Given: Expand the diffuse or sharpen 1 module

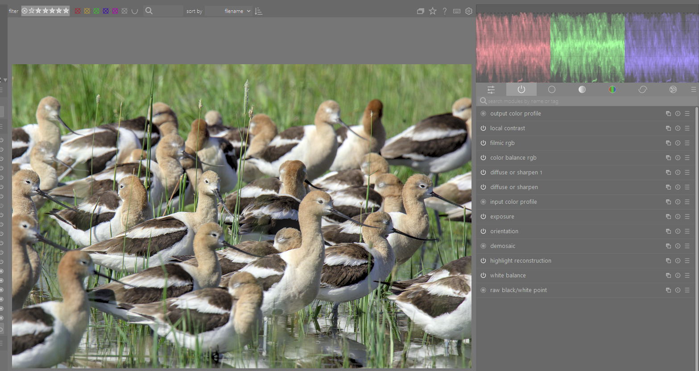Looking at the screenshot, I should pyautogui.click(x=516, y=173).
